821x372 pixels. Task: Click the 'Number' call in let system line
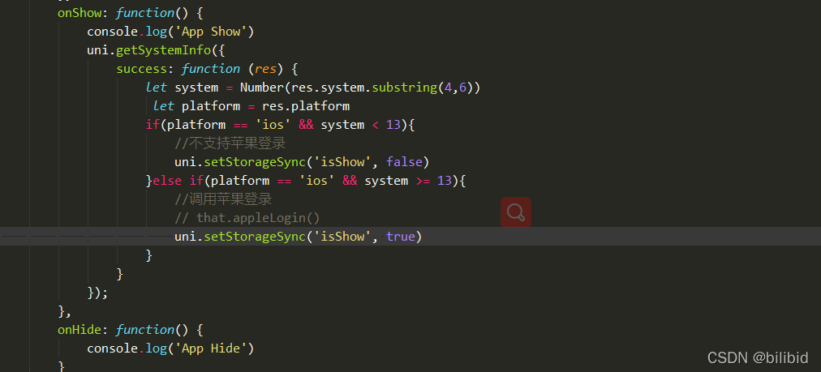(262, 88)
